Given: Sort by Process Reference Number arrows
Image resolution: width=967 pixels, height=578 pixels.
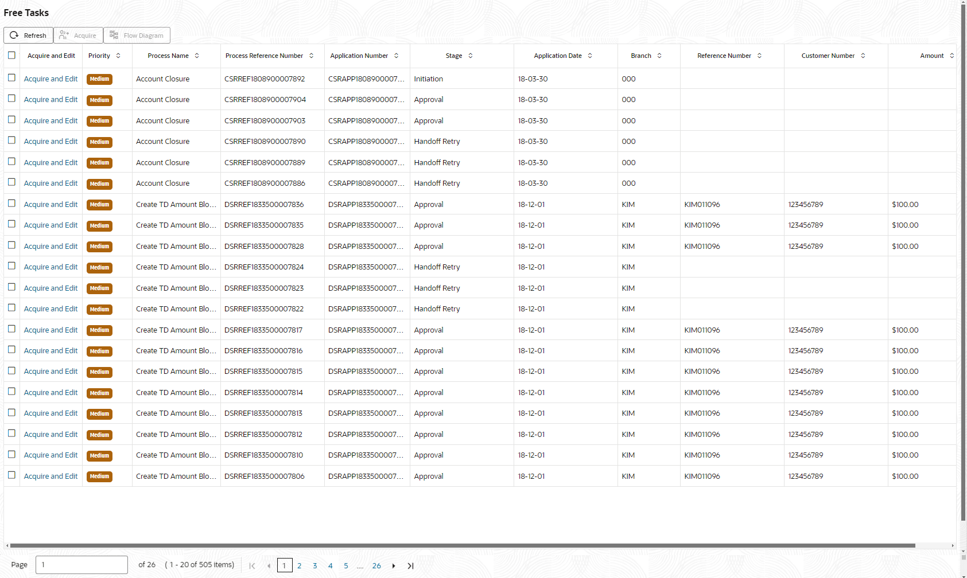Looking at the screenshot, I should 311,56.
